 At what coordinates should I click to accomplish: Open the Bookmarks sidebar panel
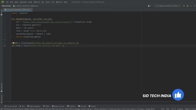(x=2, y=88)
